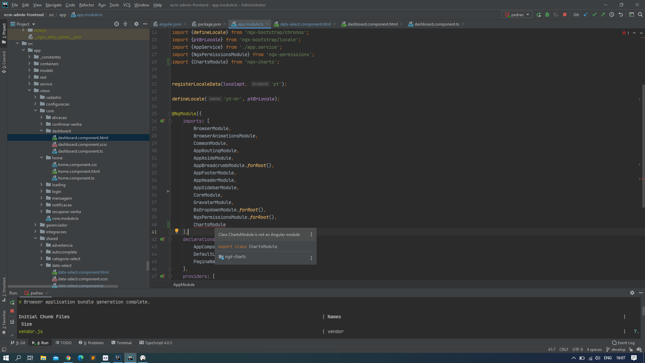Expand the gerenciador folder
645x363 pixels.
pos(35,225)
